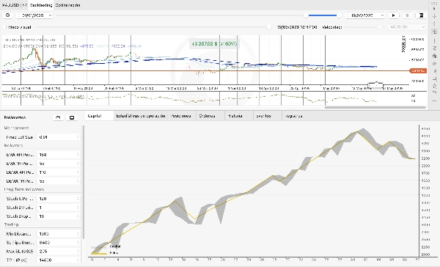Click the stop backtest button

[x=407, y=15]
